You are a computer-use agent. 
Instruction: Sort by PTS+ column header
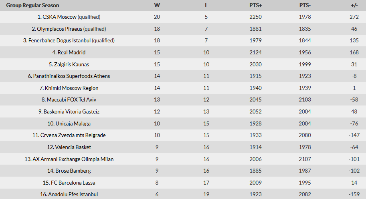256,5
